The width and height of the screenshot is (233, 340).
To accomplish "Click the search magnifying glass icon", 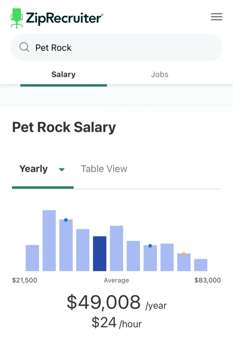I will click(x=24, y=47).
